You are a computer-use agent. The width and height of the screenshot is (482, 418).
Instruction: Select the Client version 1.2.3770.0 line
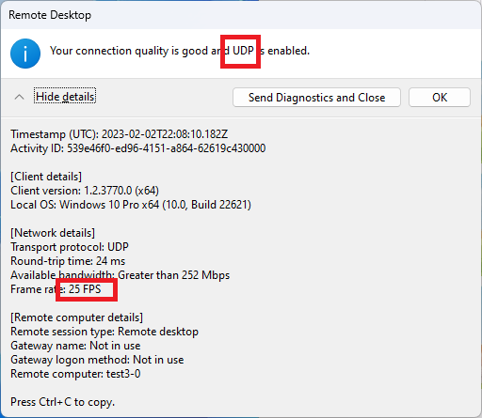pos(85,191)
